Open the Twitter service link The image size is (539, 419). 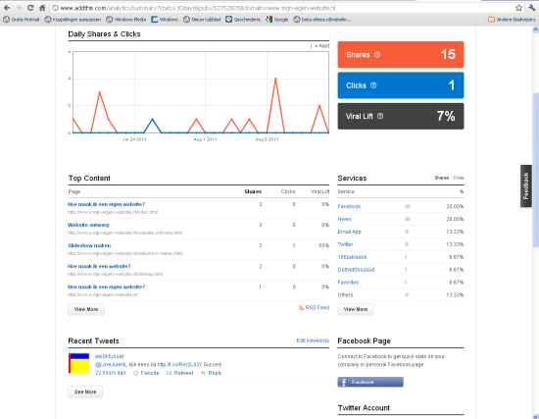tap(345, 244)
